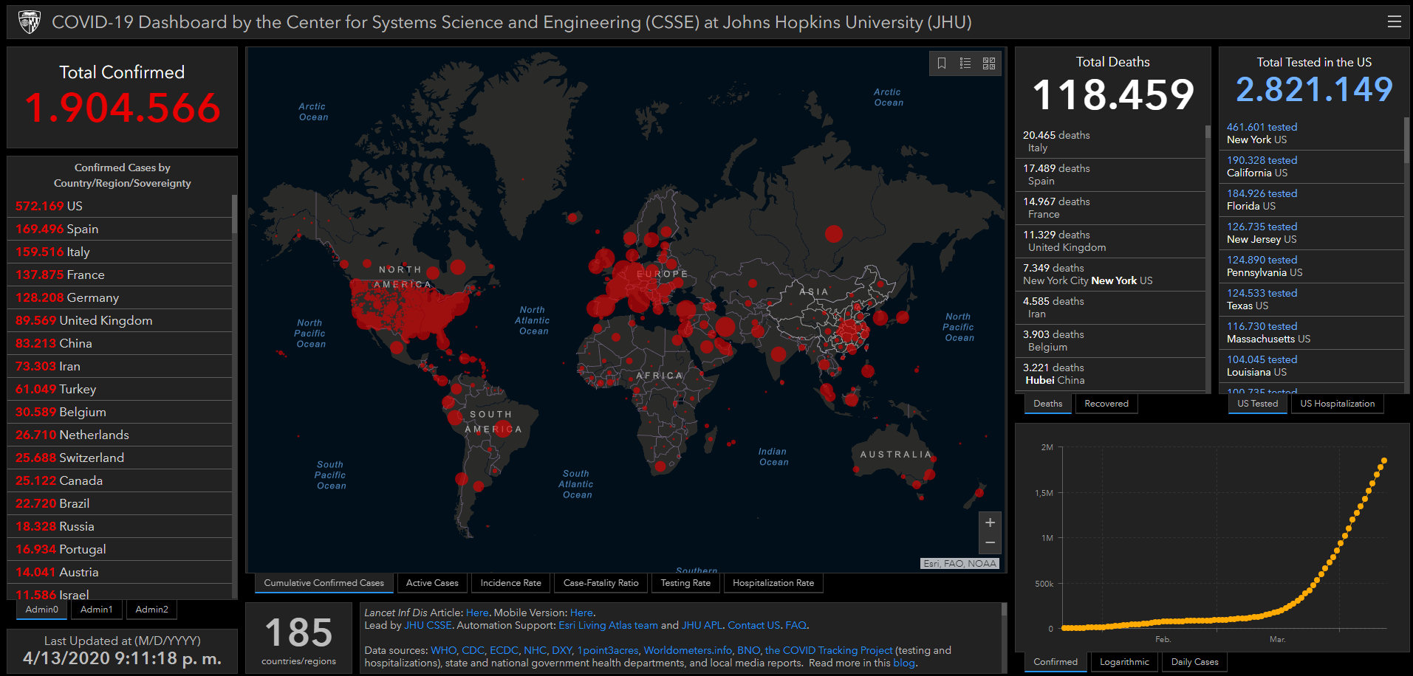The height and width of the screenshot is (676, 1413).
Task: Select the Admin1 level tab
Action: pos(97,610)
